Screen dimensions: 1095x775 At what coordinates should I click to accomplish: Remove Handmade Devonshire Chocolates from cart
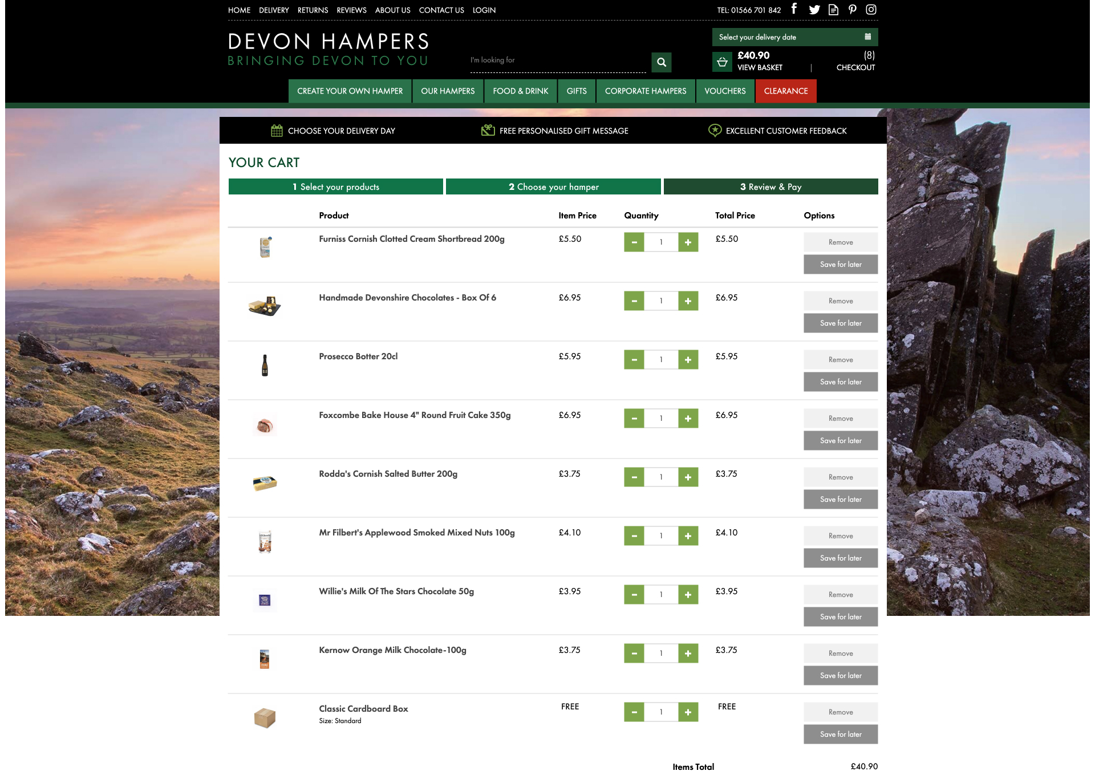pos(840,301)
